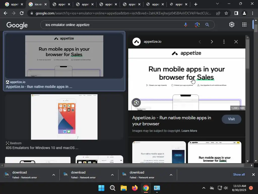The height and width of the screenshot is (194, 258).
Task: Open the Chrome three-dot menu
Action: [x=252, y=13]
